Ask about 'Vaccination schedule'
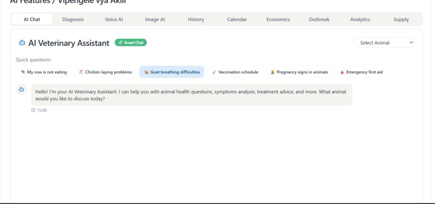This screenshot has height=204, width=435. point(235,72)
